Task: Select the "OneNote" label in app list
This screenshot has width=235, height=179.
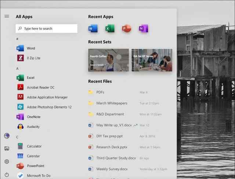Action: click(33, 117)
